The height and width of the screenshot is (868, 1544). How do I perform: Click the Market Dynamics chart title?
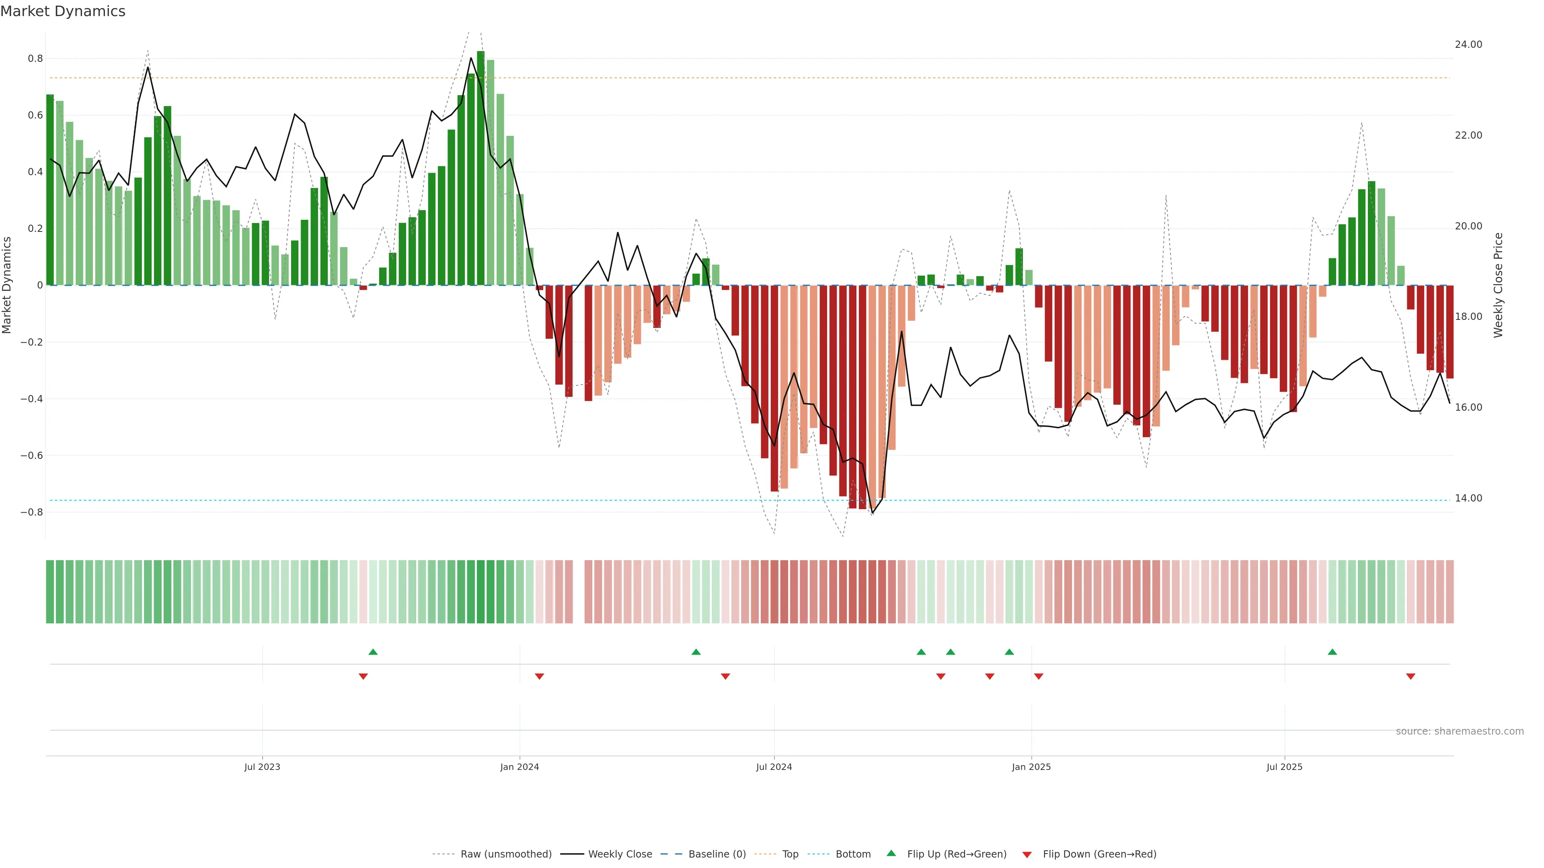click(x=63, y=11)
